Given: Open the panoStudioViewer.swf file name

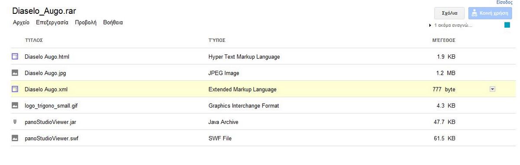Looking at the screenshot, I should (x=52, y=138).
